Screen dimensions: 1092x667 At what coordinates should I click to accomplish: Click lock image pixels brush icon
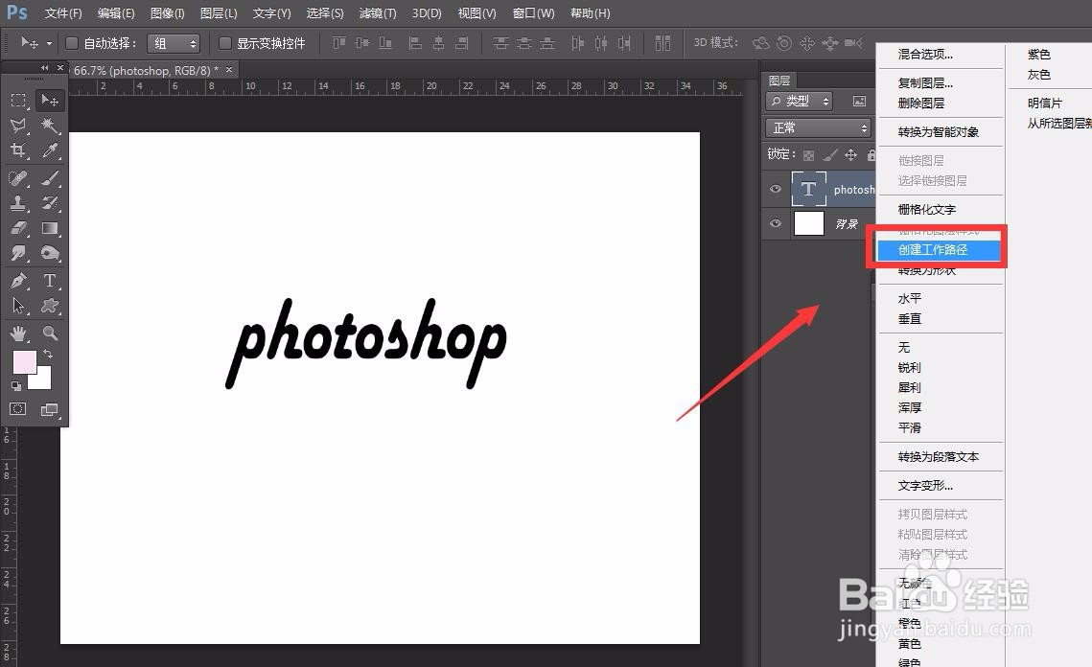click(x=830, y=154)
